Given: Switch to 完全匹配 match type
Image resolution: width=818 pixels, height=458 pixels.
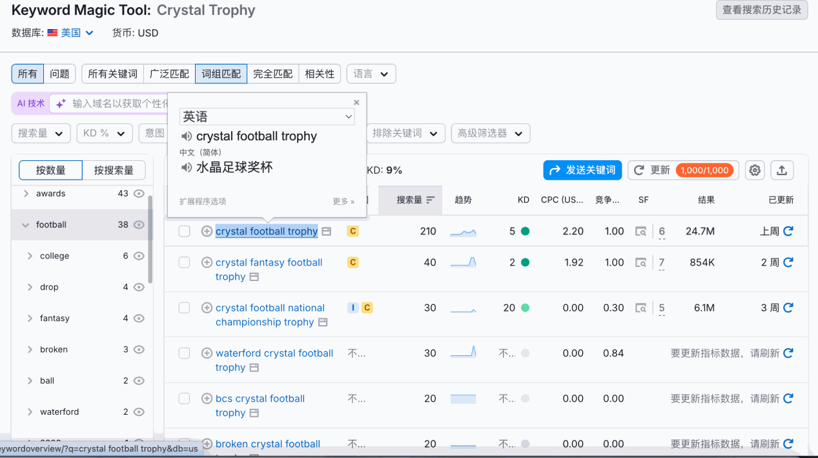Looking at the screenshot, I should click(x=272, y=74).
